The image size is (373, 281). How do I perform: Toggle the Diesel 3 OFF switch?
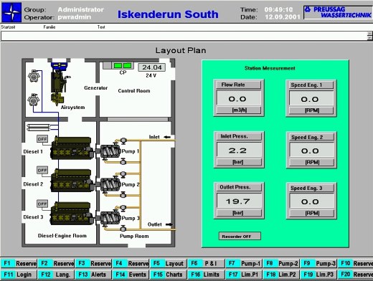coord(42,204)
